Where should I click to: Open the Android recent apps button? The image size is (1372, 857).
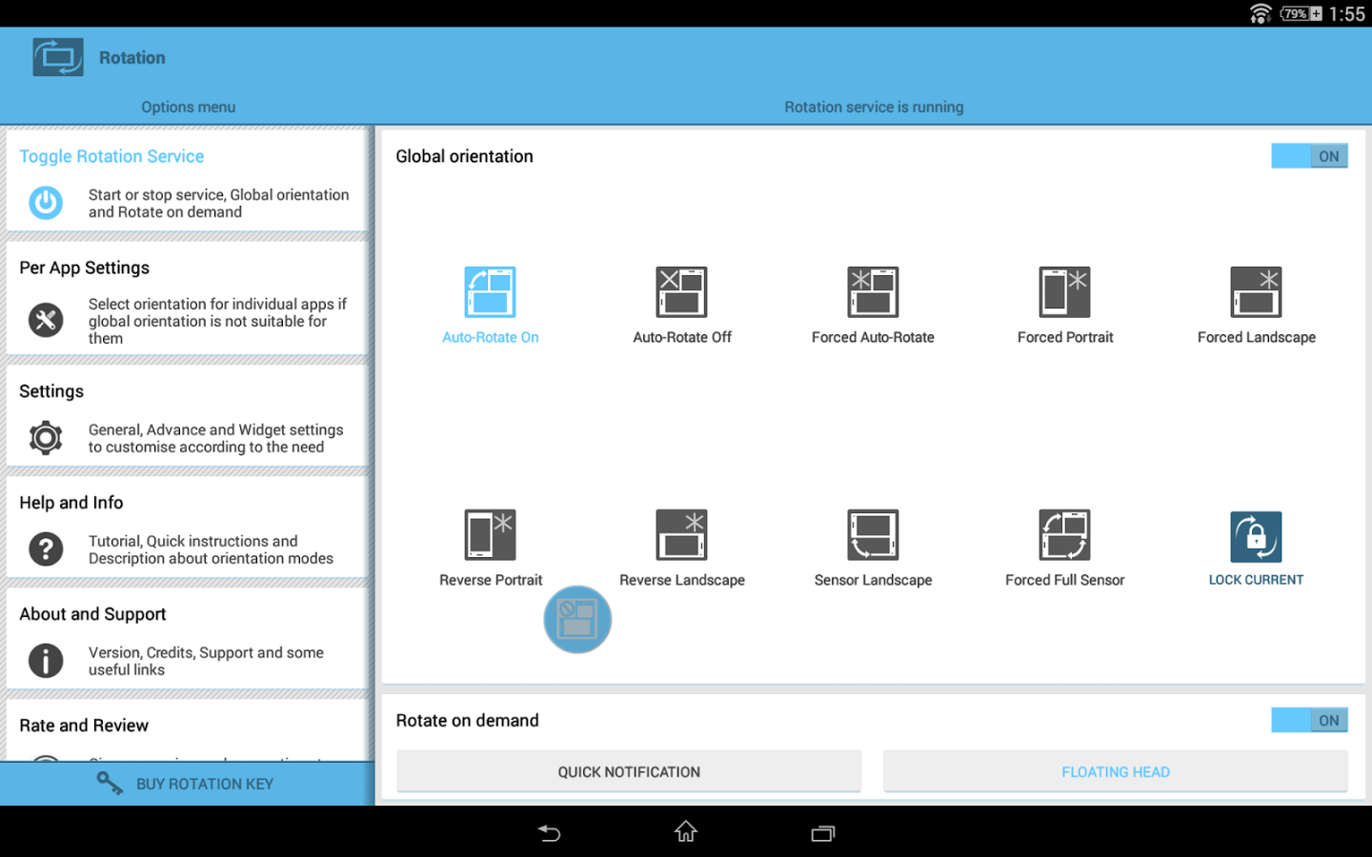click(823, 833)
